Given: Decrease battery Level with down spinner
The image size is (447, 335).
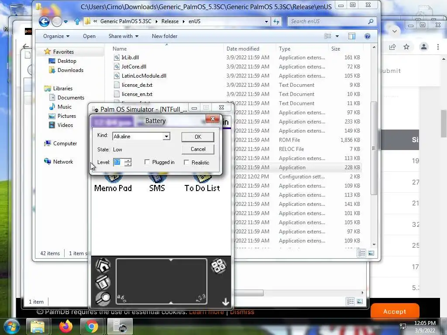Looking at the screenshot, I should pyautogui.click(x=128, y=164).
